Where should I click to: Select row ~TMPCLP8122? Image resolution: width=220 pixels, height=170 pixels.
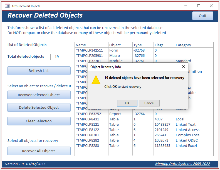[x=144, y=130]
